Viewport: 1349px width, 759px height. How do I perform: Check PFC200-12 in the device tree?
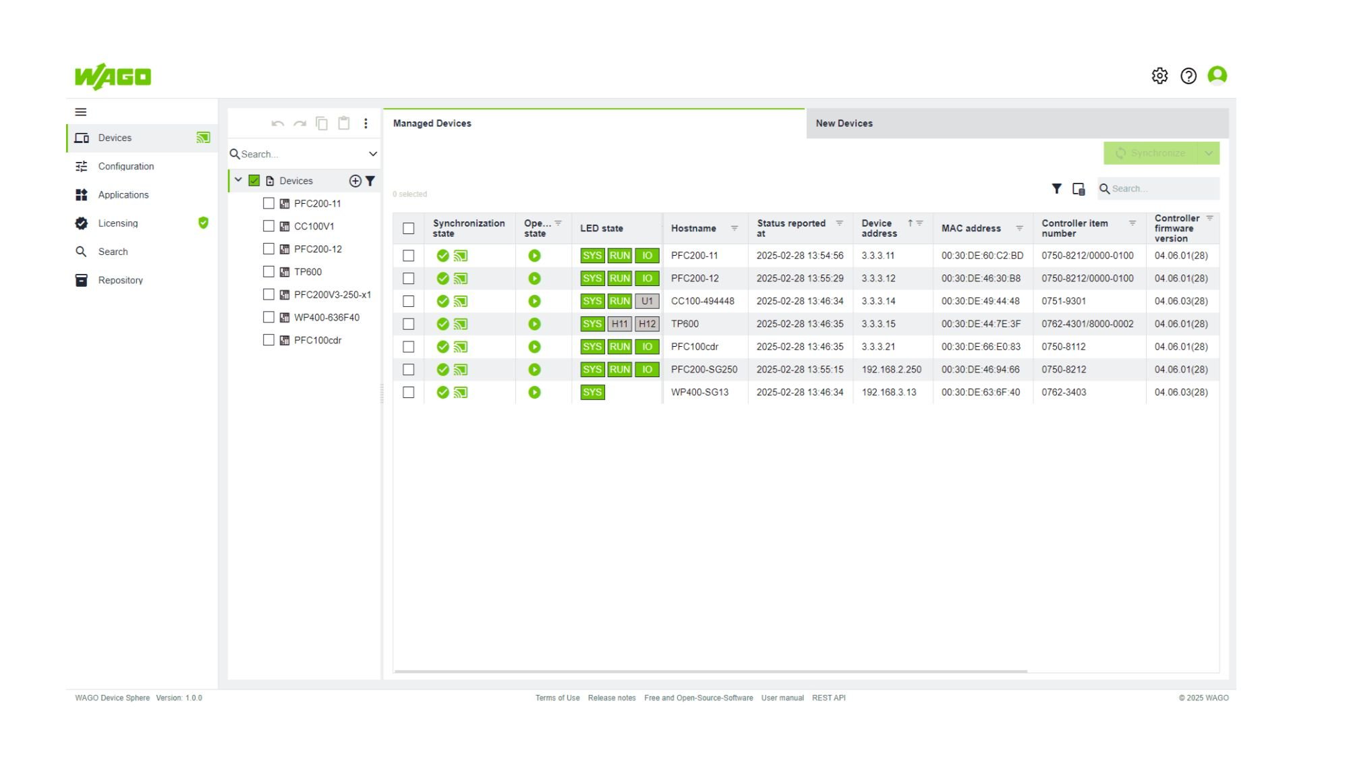[268, 249]
